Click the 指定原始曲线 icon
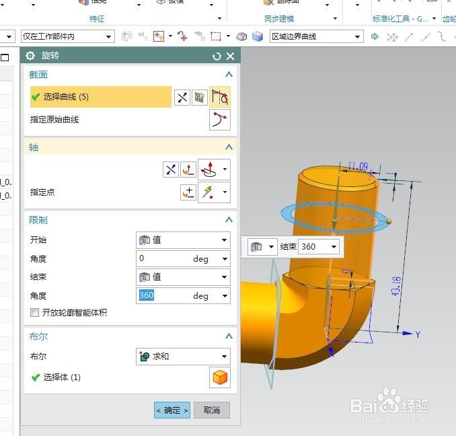The image size is (456, 436). 220,120
